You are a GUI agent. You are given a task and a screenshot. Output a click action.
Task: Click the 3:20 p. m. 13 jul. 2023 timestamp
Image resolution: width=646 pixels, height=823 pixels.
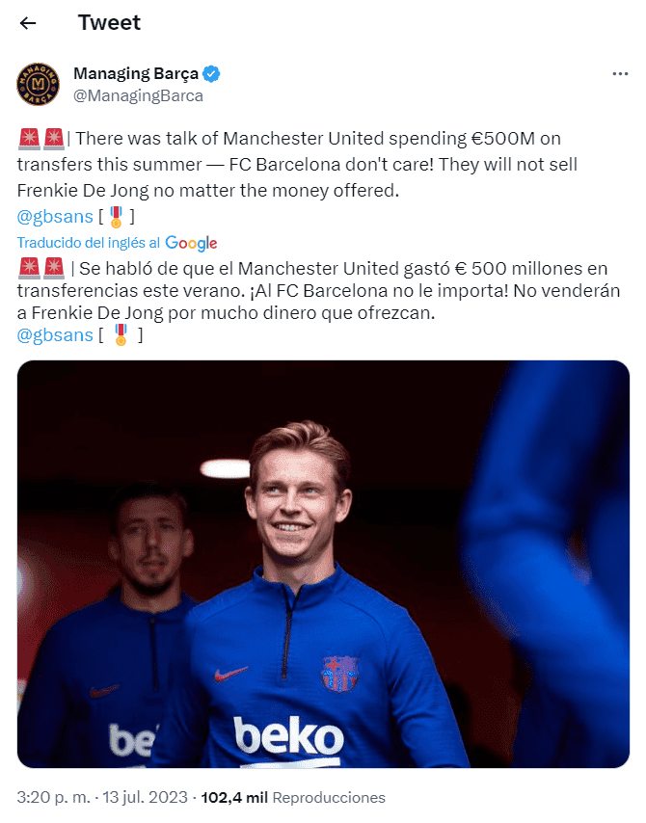102,798
